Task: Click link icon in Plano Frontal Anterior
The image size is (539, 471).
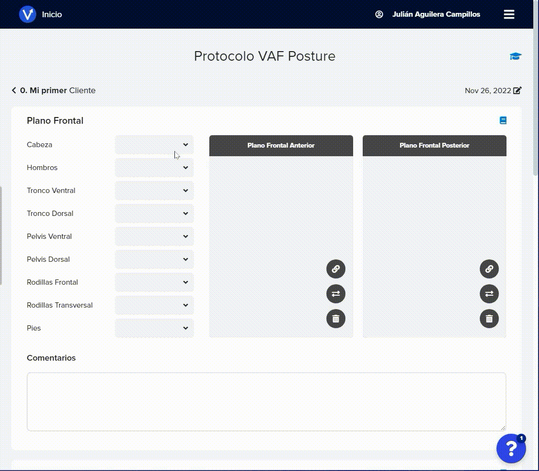Action: click(335, 268)
